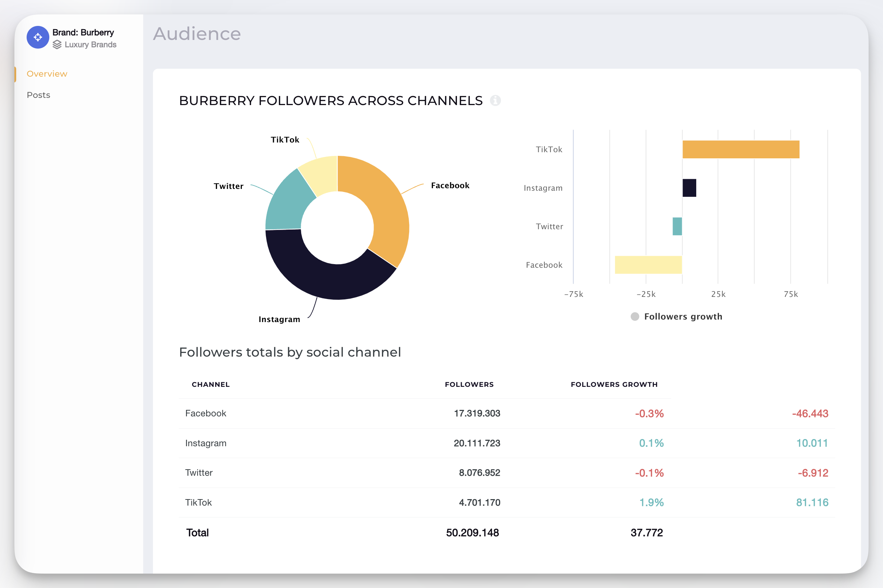Click the Followers totals by social channel heading
This screenshot has height=588, width=883.
point(290,352)
